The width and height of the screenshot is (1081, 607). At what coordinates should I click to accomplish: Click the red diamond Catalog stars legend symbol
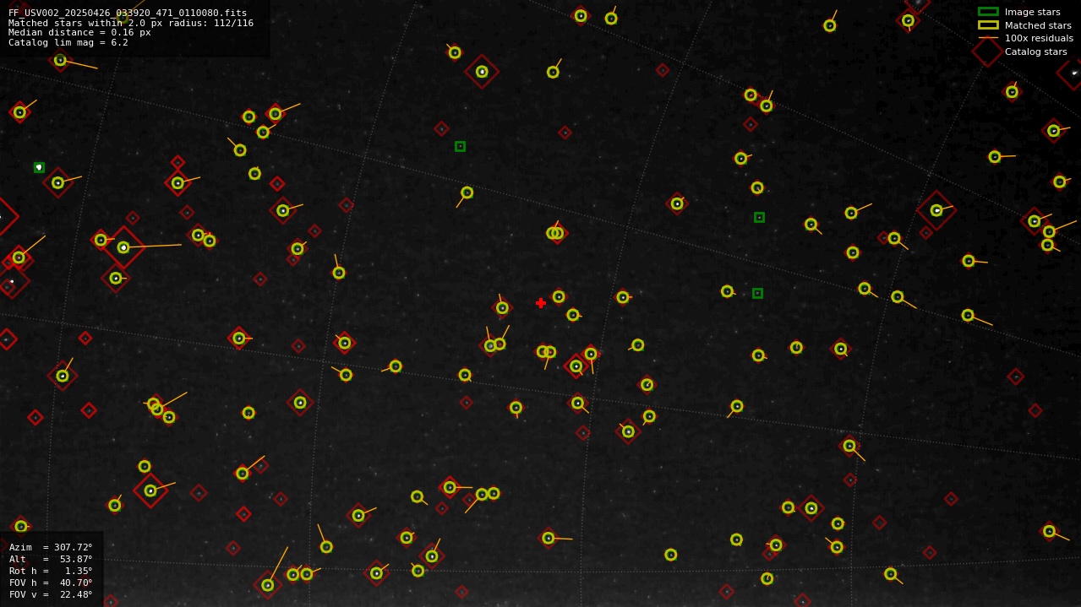click(987, 51)
